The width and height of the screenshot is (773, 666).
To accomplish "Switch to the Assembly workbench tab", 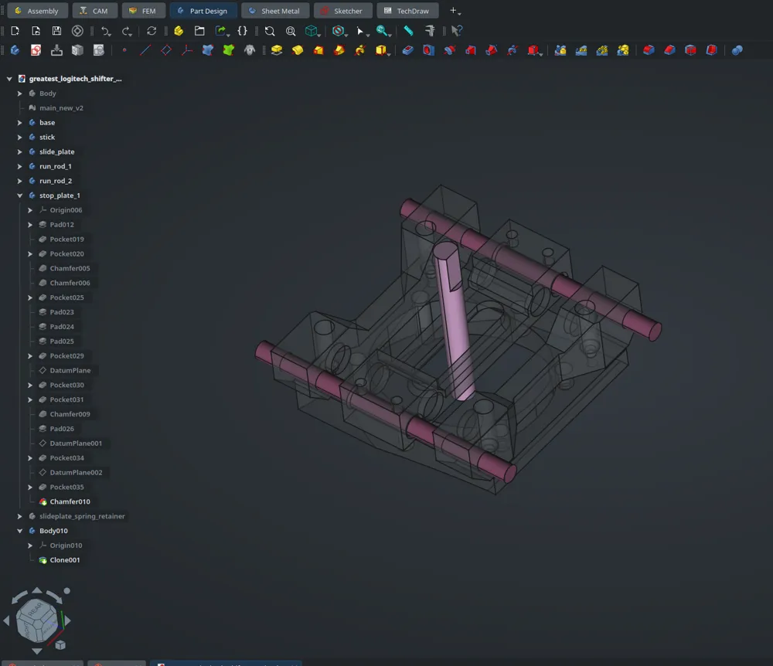I will coord(37,10).
